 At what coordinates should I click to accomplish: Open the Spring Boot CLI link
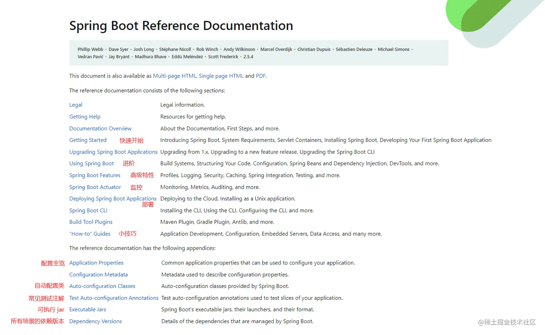[x=88, y=211]
